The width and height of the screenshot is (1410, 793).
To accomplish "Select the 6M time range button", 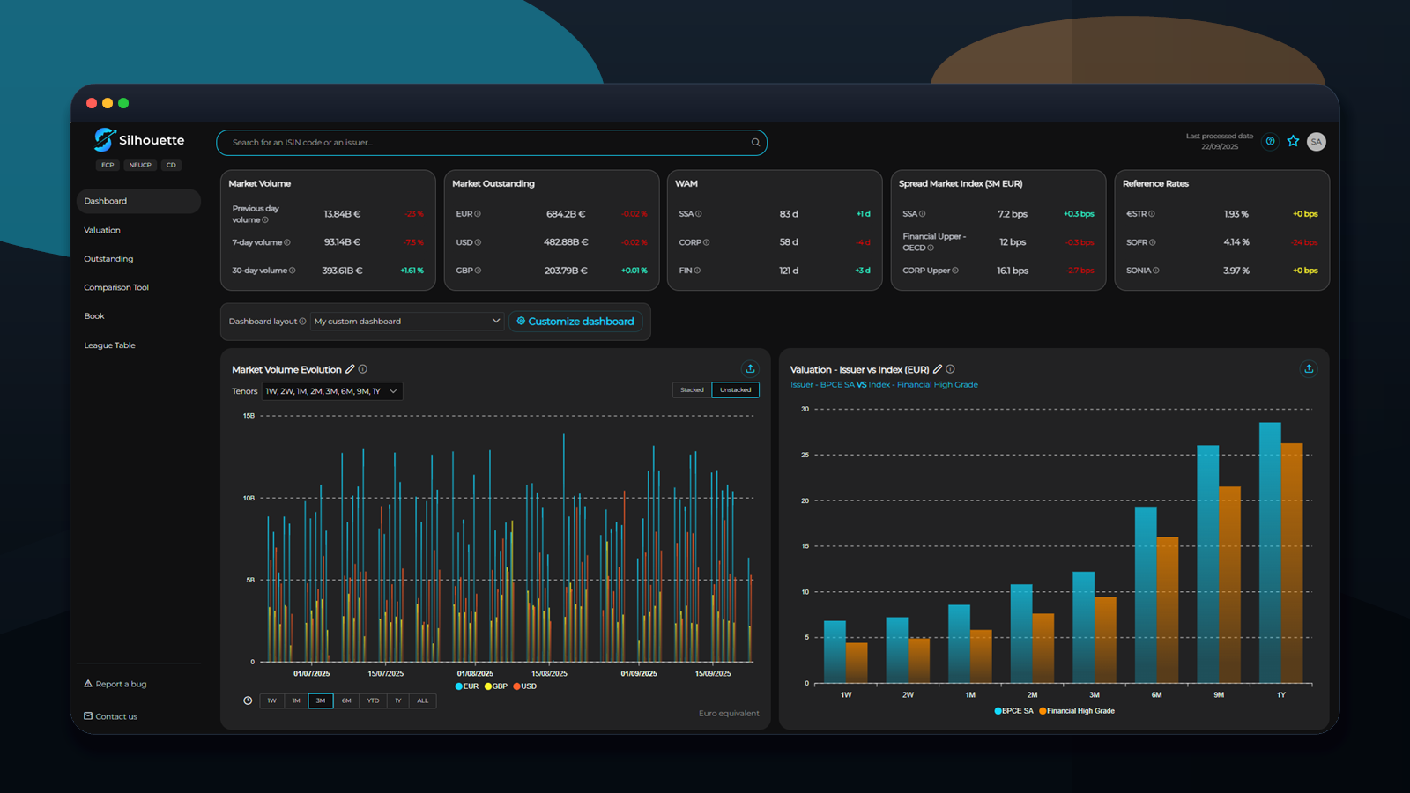I will click(x=346, y=700).
